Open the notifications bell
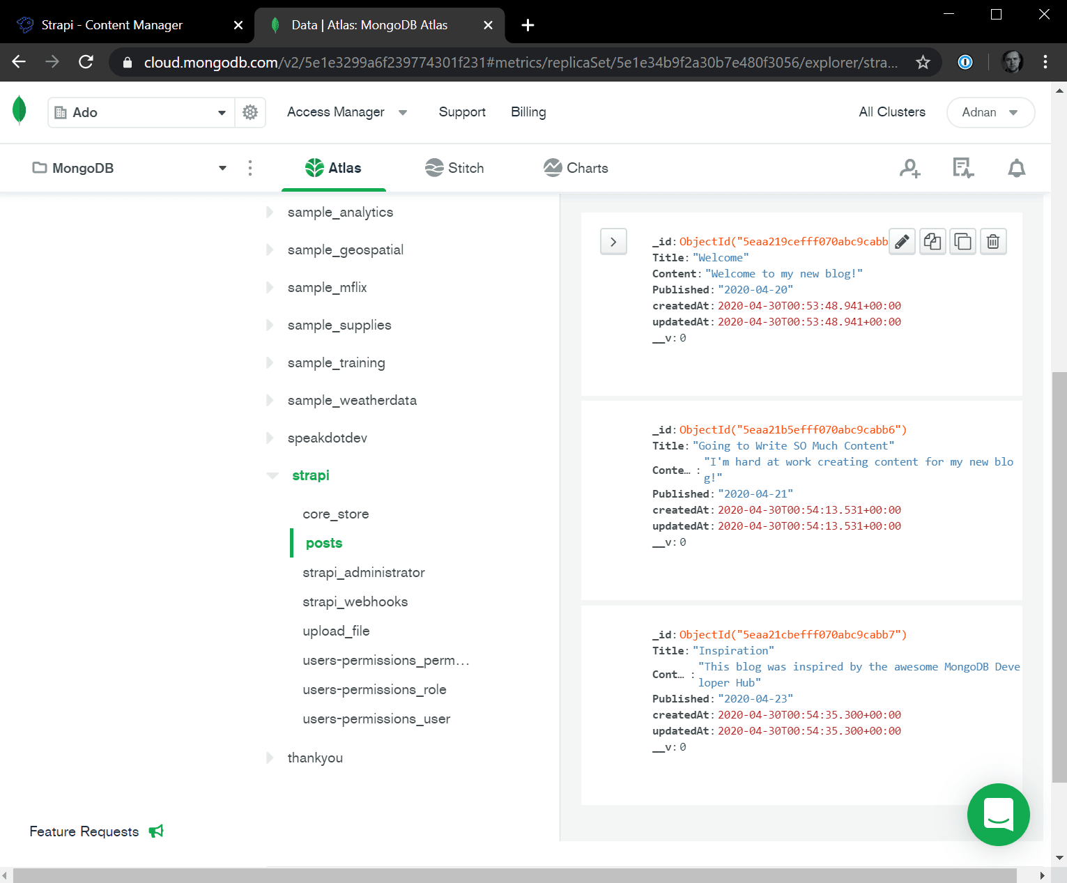Screen dimensions: 1067x883 click(1016, 168)
